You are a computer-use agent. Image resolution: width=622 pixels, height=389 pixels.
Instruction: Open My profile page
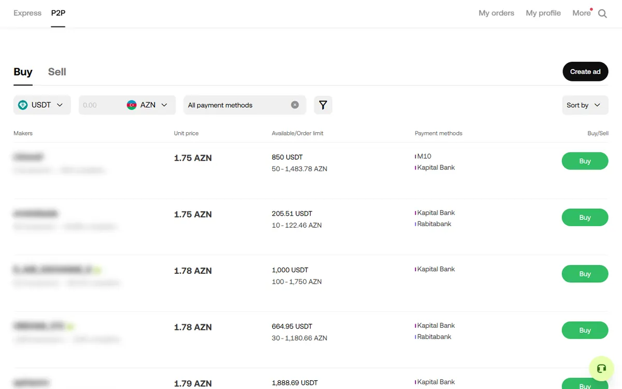[543, 13]
